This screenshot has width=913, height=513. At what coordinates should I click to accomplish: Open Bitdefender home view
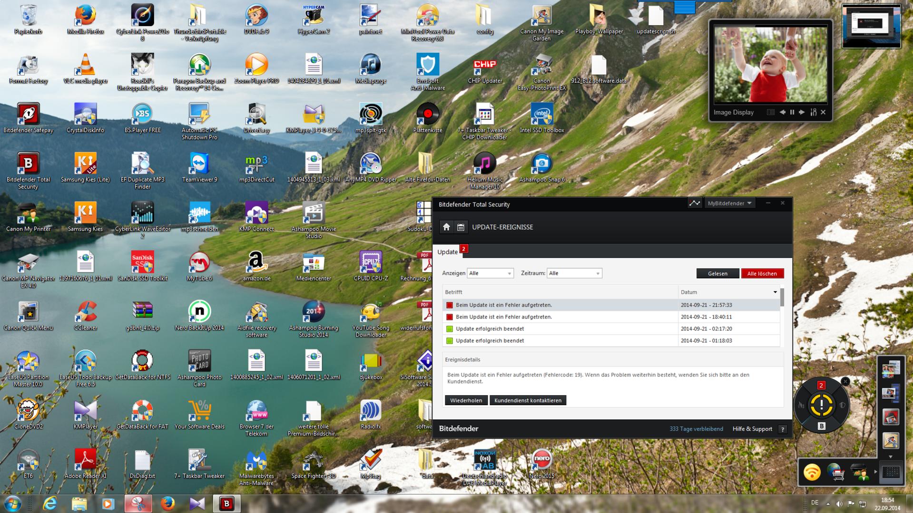pyautogui.click(x=446, y=227)
